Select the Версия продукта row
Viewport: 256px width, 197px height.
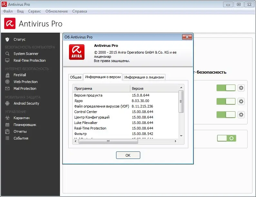125,95
